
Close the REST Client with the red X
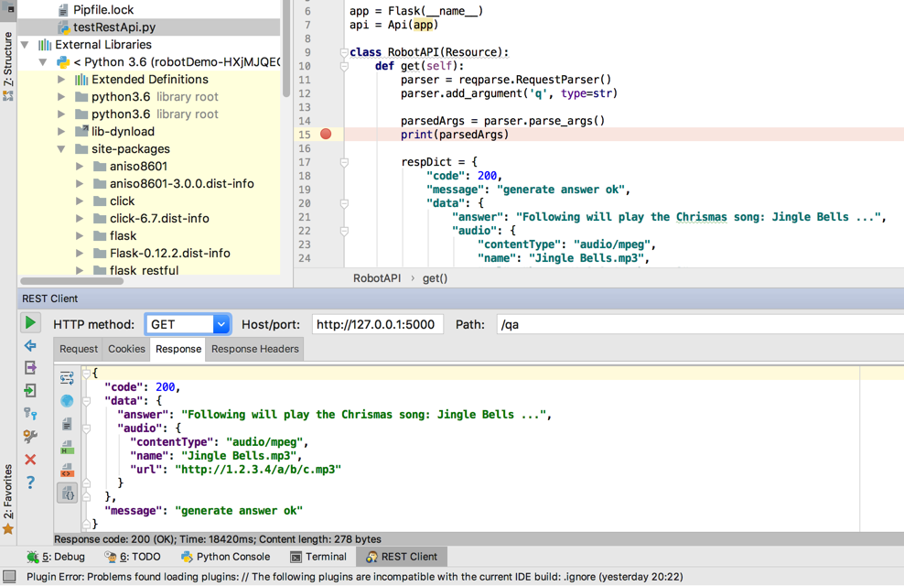coord(30,460)
